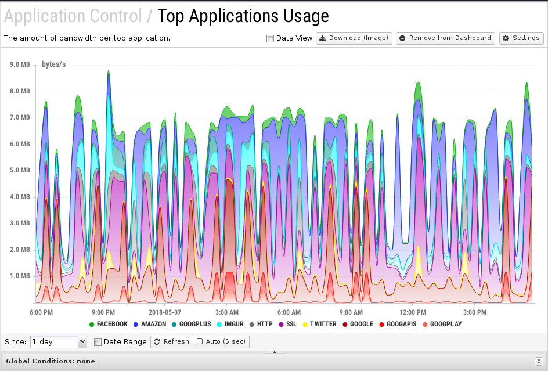548x371 pixels.
Task: Toggle GOOGAPIS legend entry
Action: [398, 324]
